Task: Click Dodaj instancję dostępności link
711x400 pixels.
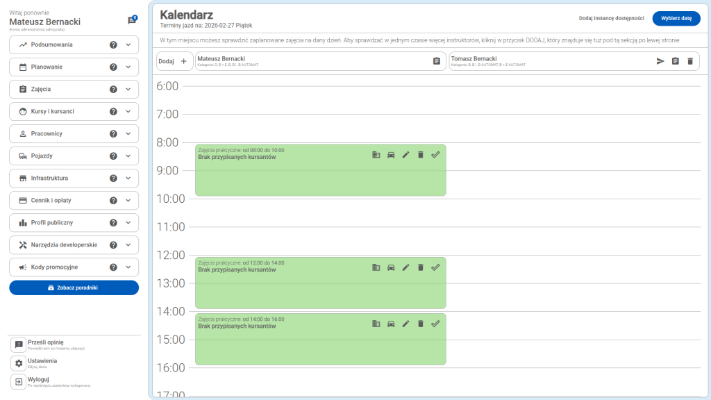Action: (x=611, y=19)
